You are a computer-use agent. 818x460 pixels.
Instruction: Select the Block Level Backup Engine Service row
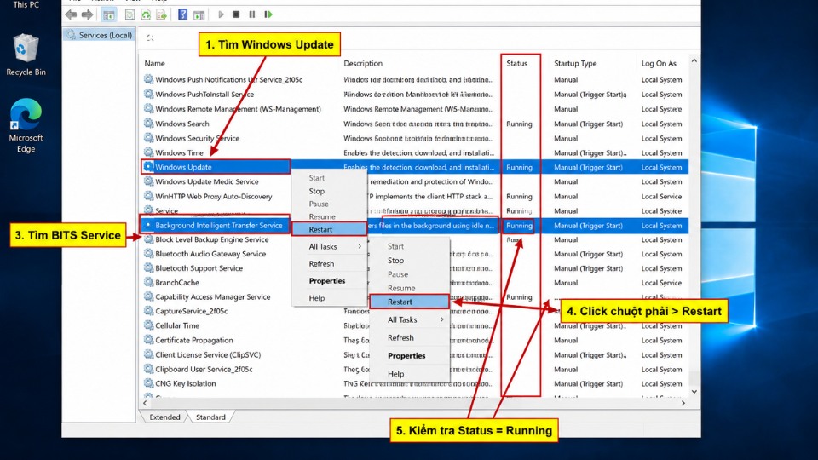tap(415, 239)
